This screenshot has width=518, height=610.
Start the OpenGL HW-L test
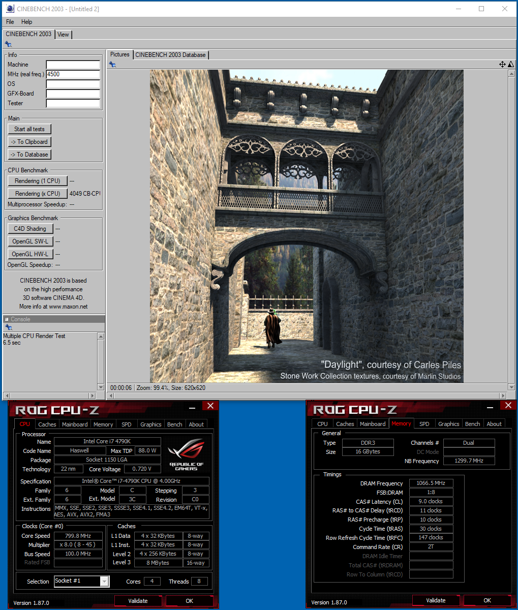30,254
